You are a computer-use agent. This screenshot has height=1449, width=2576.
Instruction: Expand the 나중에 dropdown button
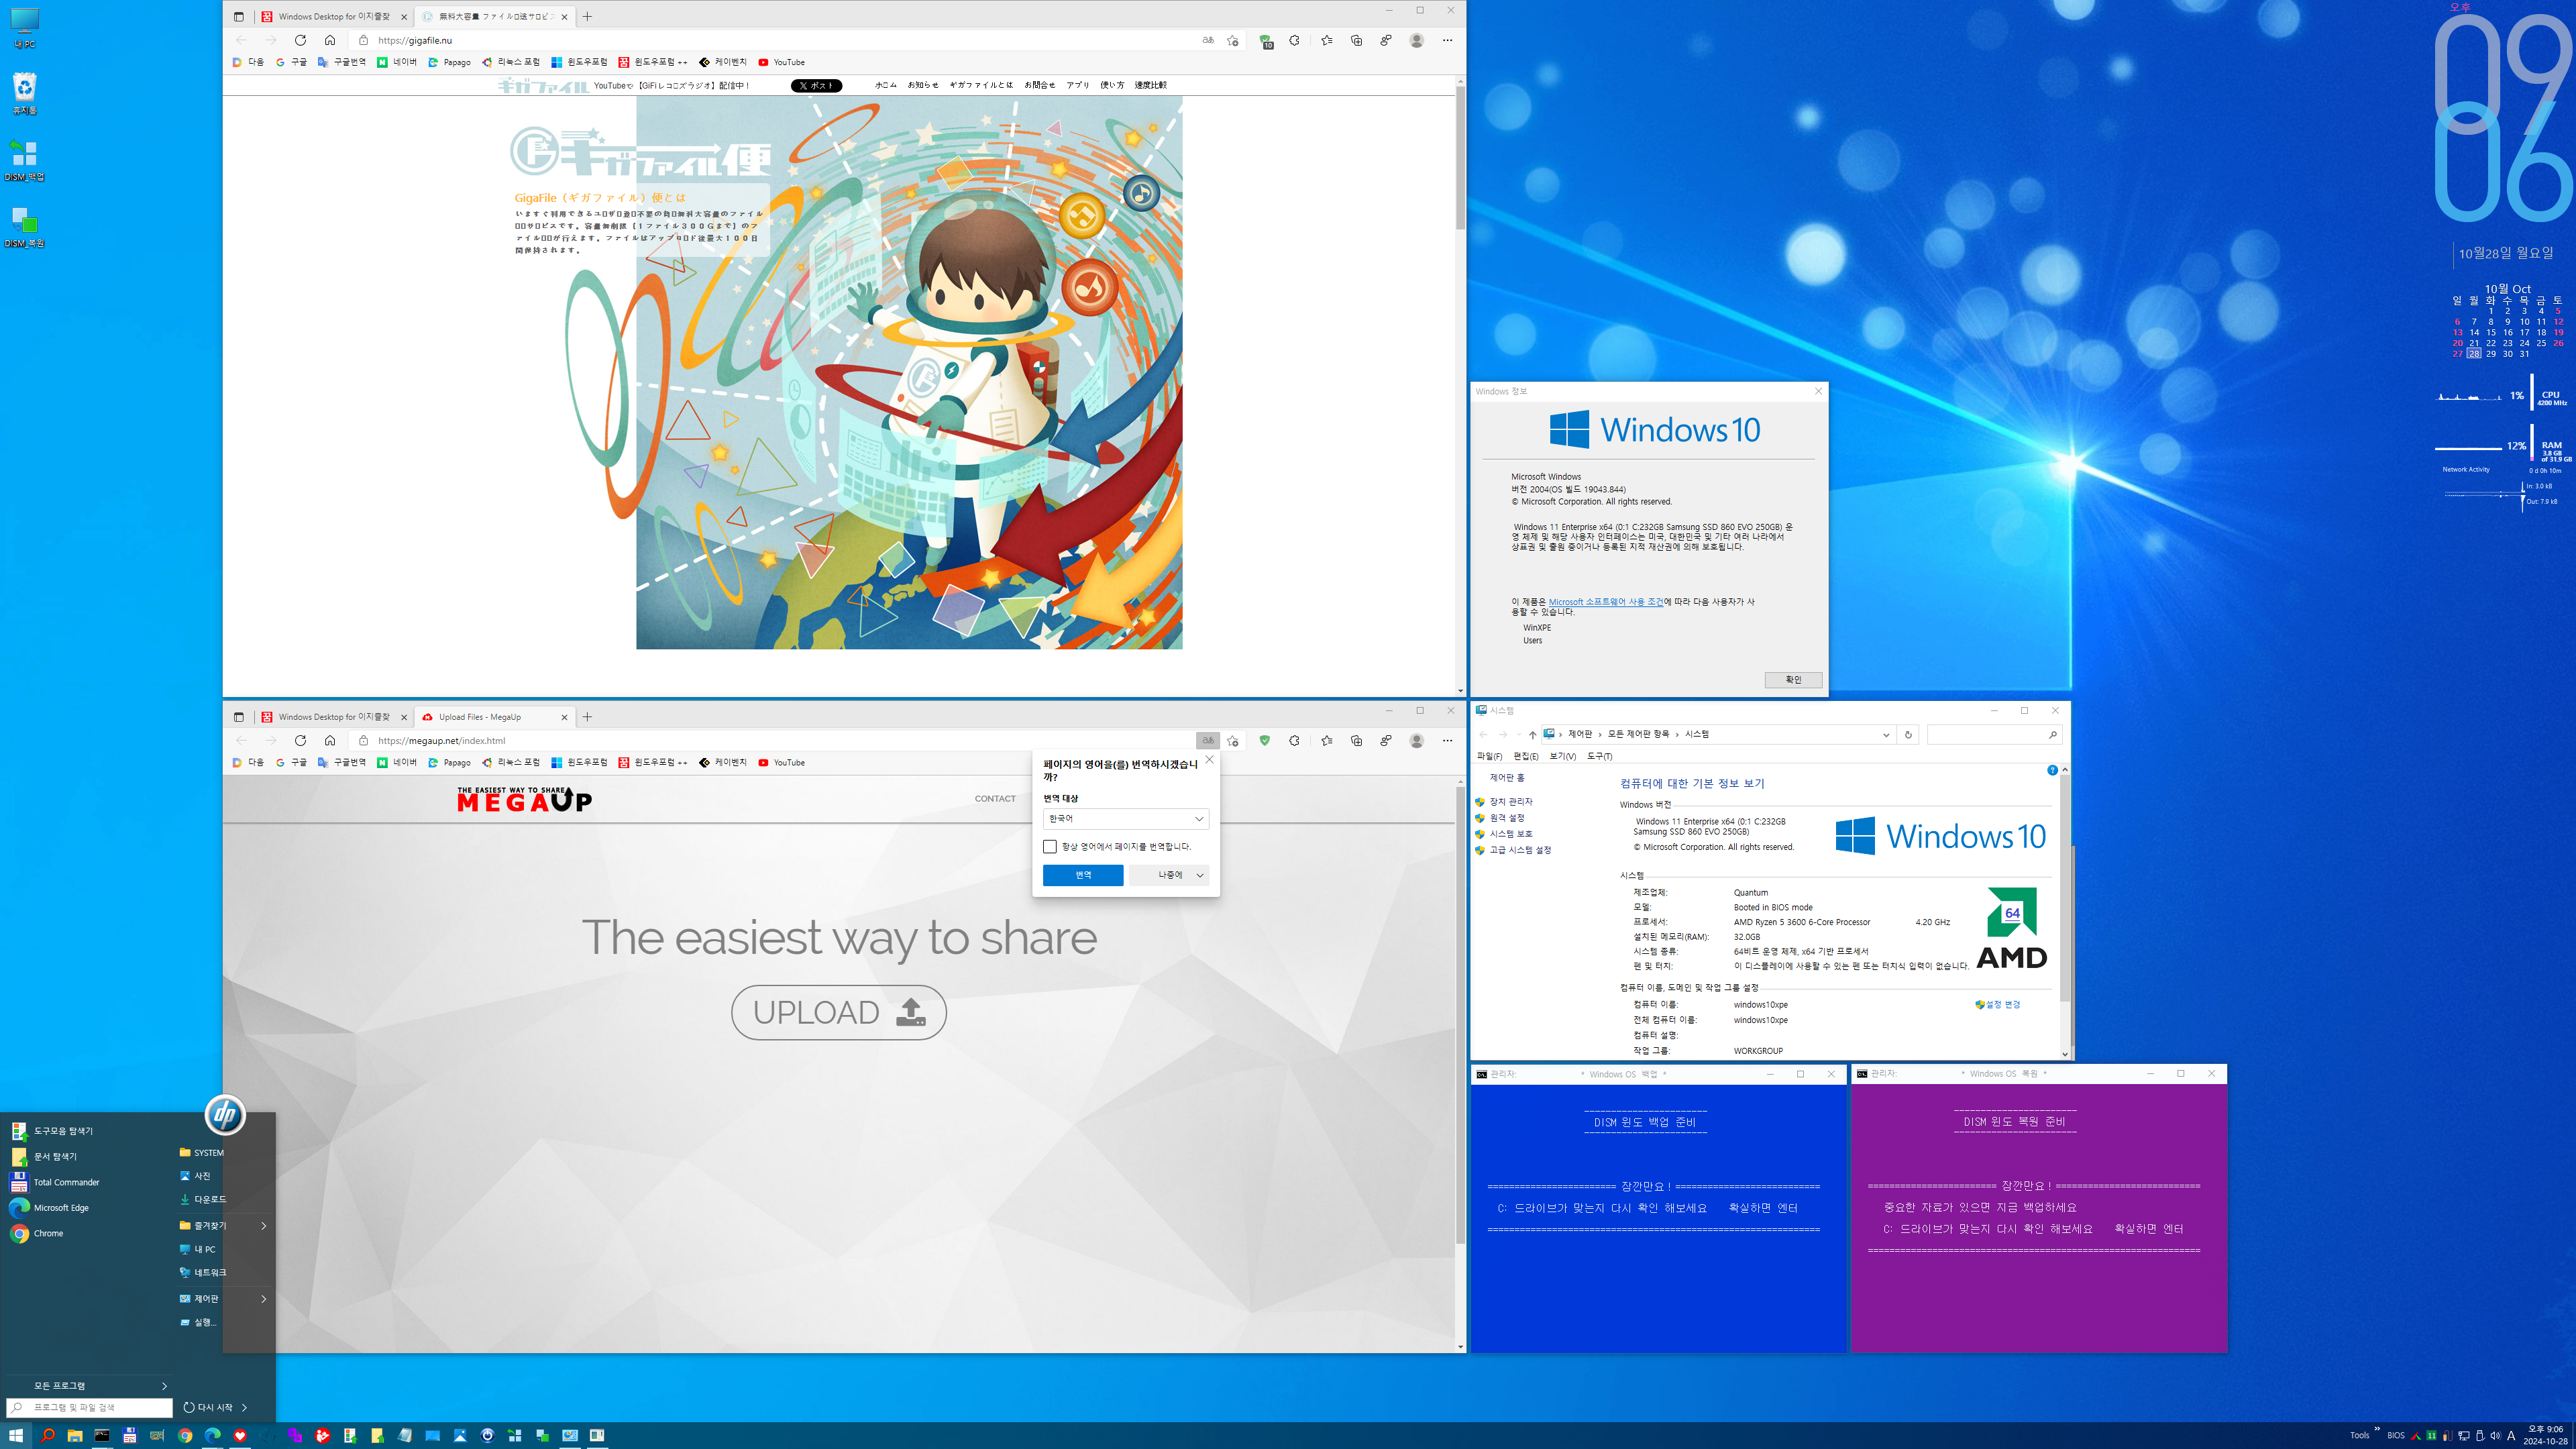1200,875
